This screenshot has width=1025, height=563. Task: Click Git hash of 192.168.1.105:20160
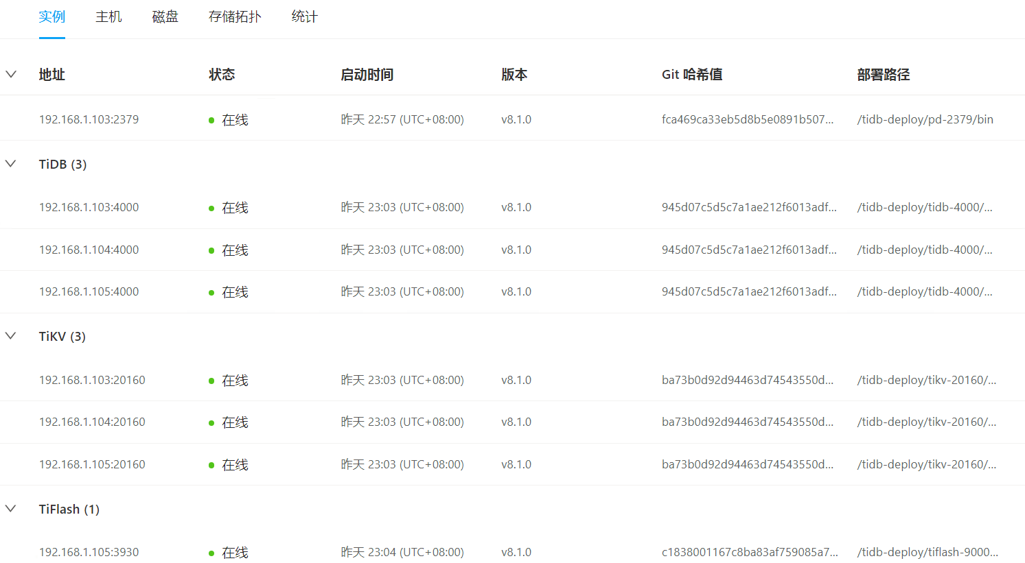(x=748, y=464)
